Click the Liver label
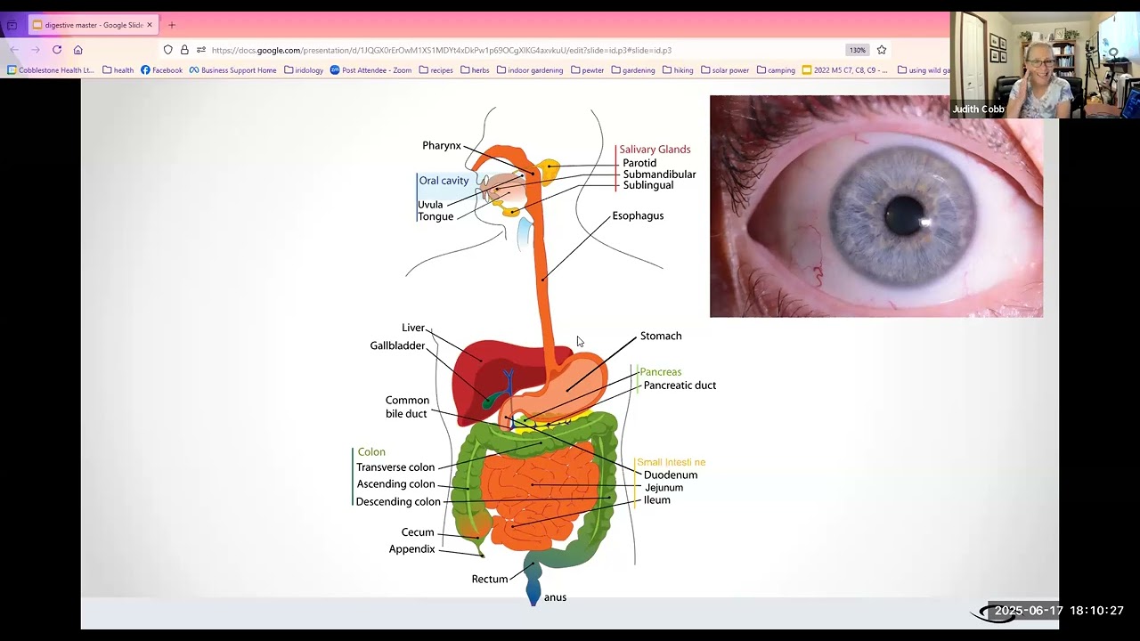1140x641 pixels. [x=413, y=328]
